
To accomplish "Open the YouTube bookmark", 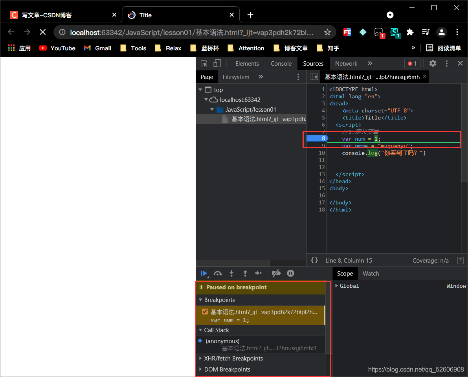I will tap(57, 48).
